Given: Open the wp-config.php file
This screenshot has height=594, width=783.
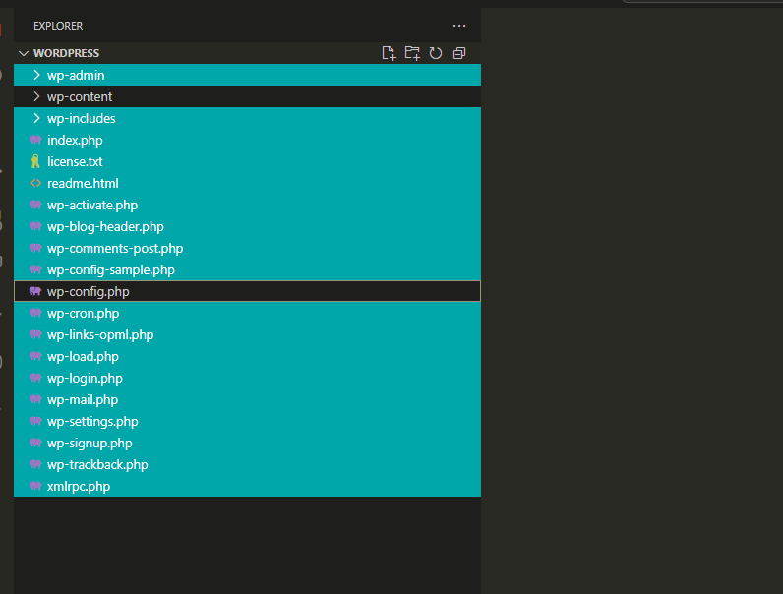Looking at the screenshot, I should tap(88, 291).
